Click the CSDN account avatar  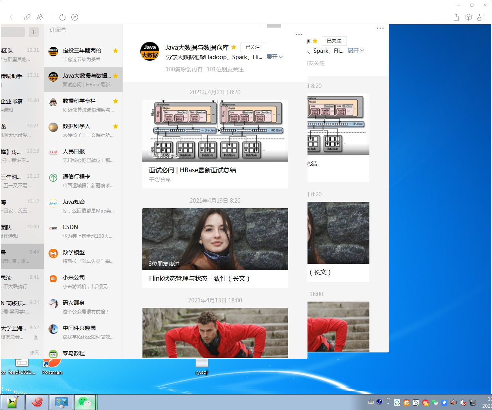pos(53,228)
